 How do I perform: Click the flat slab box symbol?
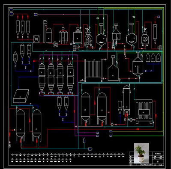[x=21, y=96]
